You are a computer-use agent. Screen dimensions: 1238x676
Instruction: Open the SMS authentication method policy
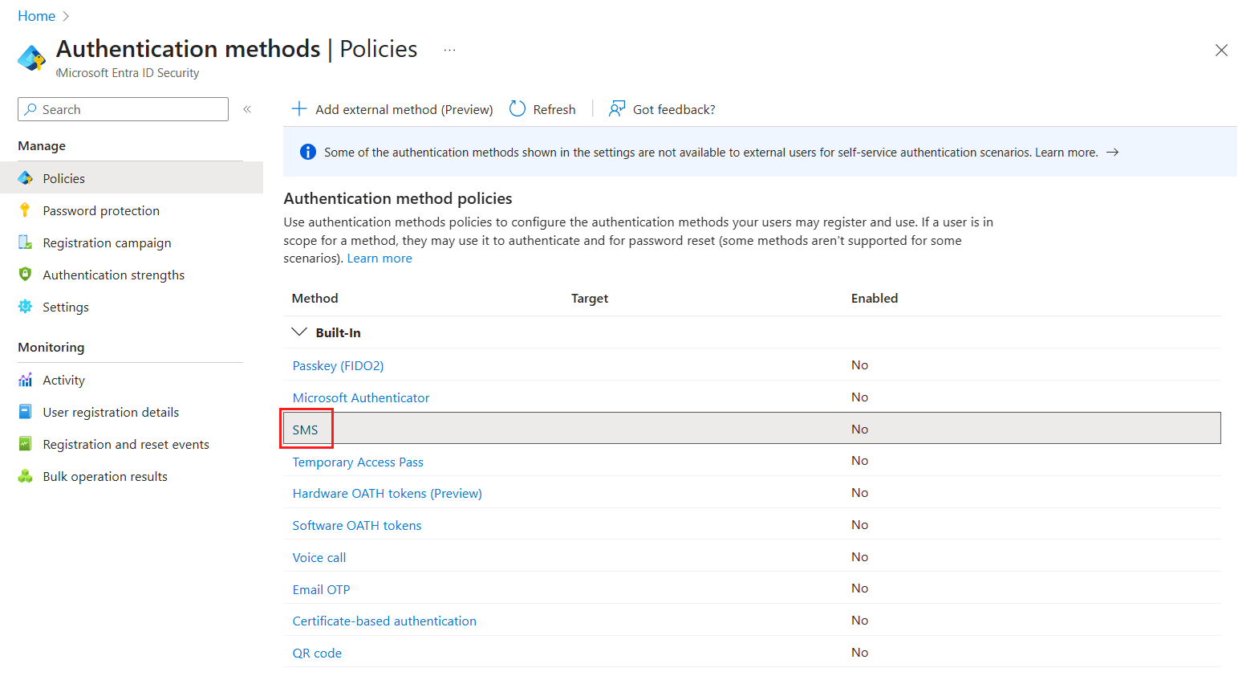click(x=304, y=429)
